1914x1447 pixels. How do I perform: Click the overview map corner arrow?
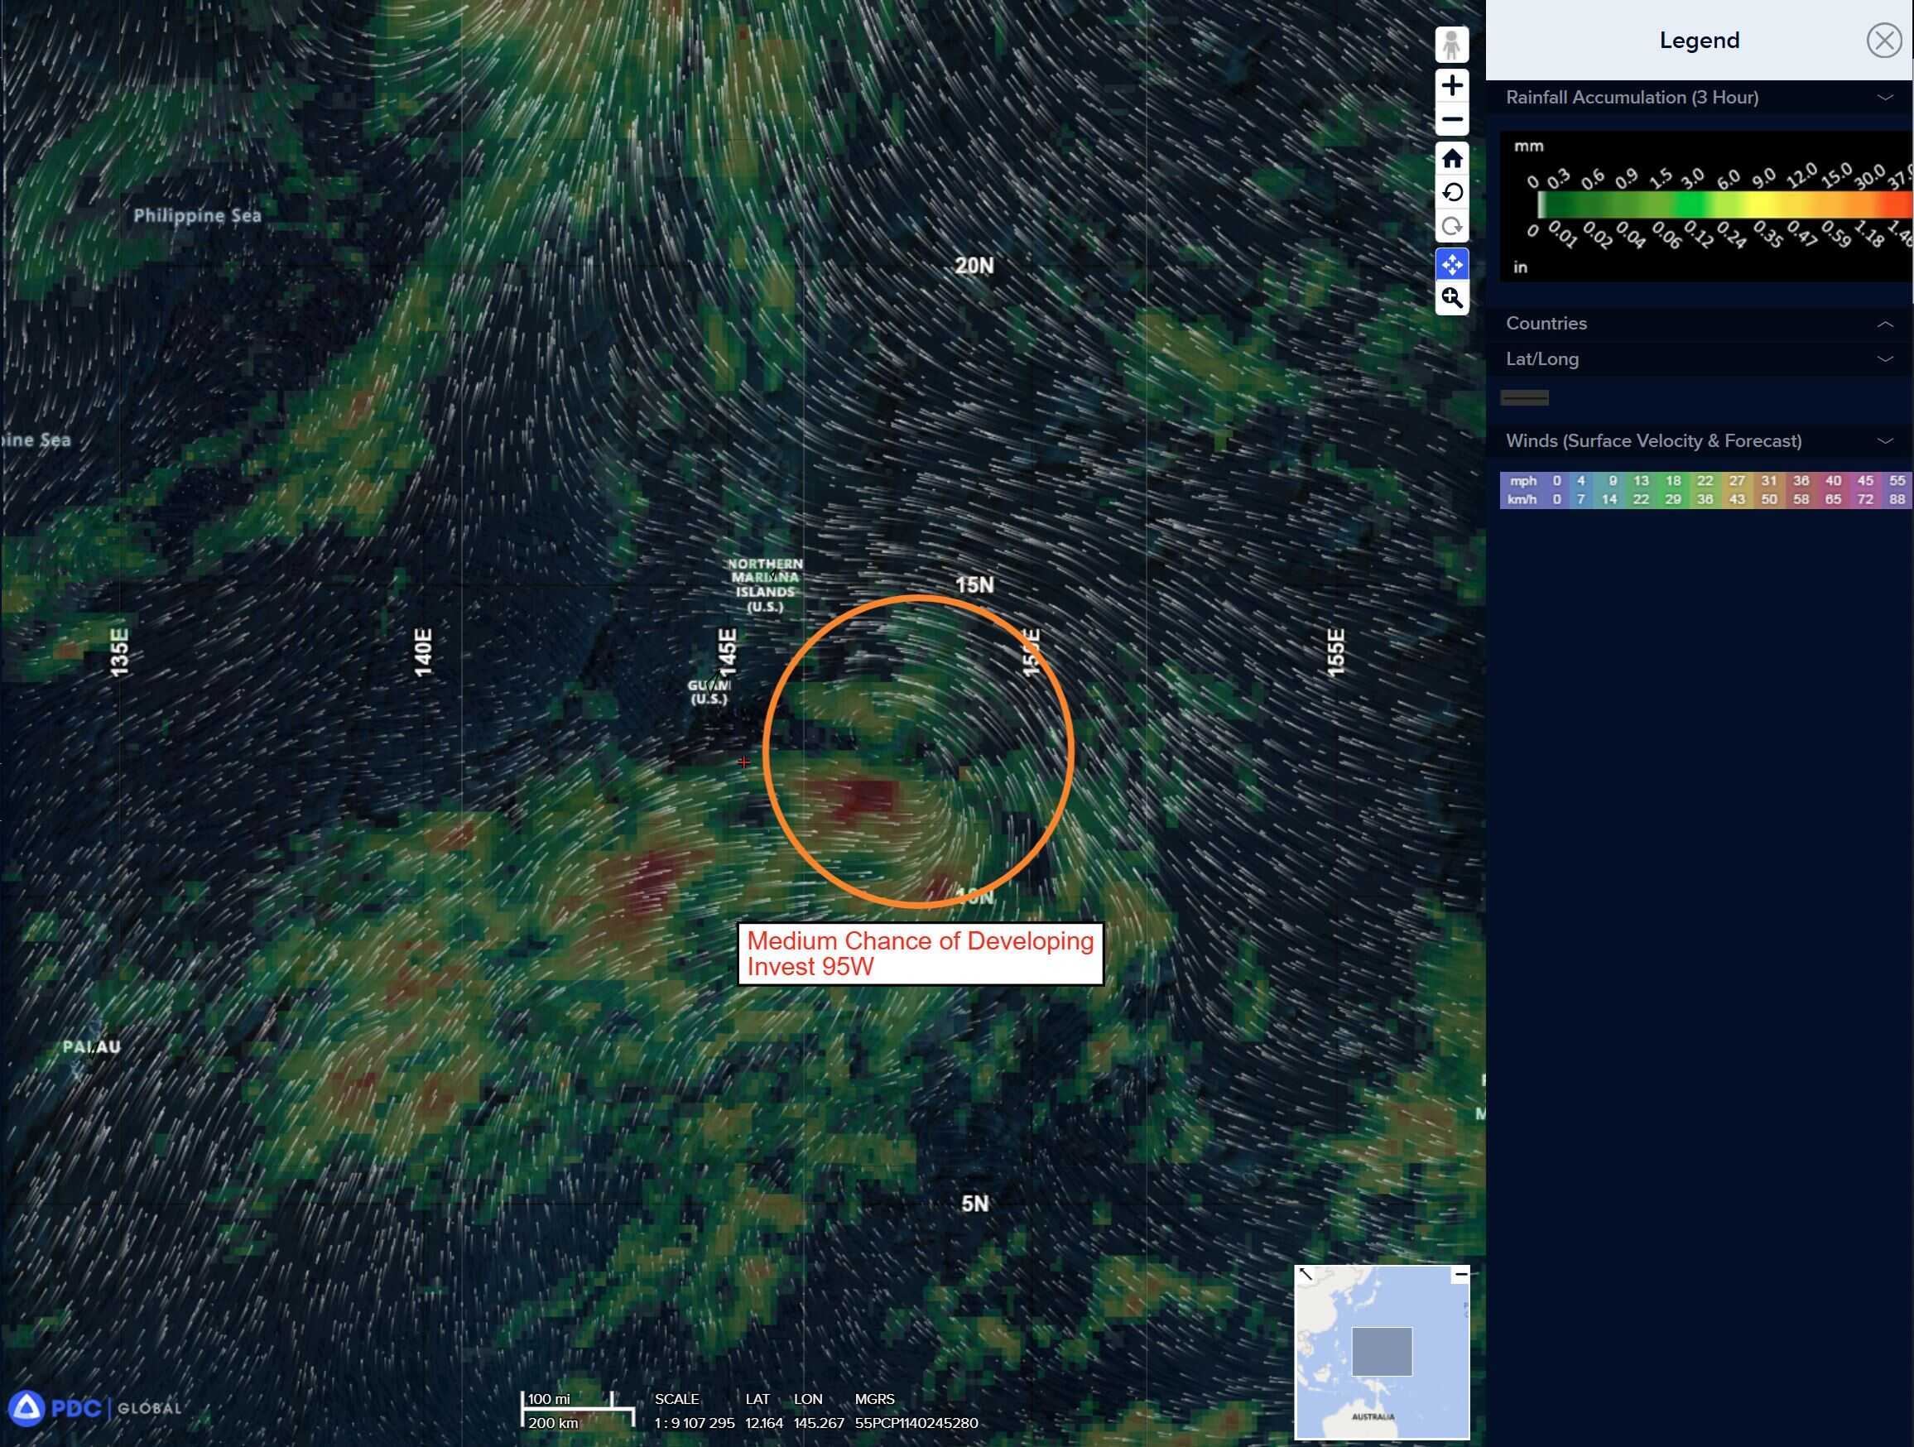tap(1306, 1274)
